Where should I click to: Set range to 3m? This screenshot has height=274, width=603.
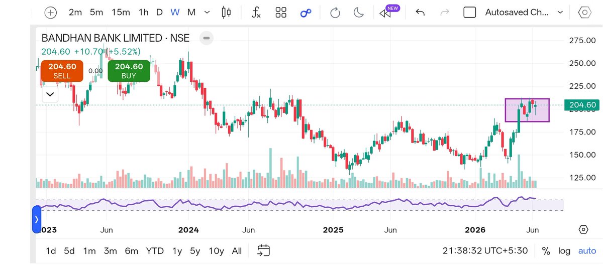click(x=111, y=250)
